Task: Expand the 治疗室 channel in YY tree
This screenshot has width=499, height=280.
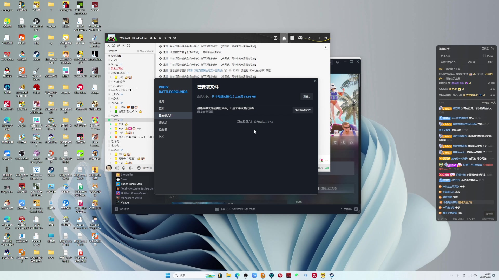Action: [x=109, y=64]
